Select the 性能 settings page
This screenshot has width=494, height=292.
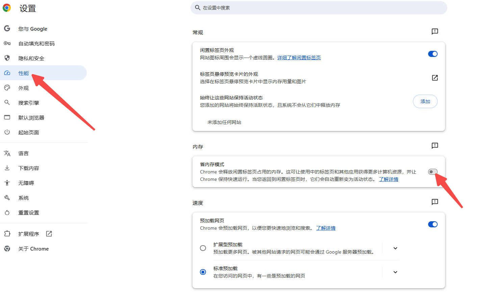click(x=43, y=73)
